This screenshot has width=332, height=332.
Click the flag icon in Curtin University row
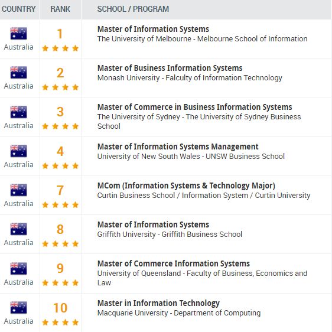click(19, 190)
